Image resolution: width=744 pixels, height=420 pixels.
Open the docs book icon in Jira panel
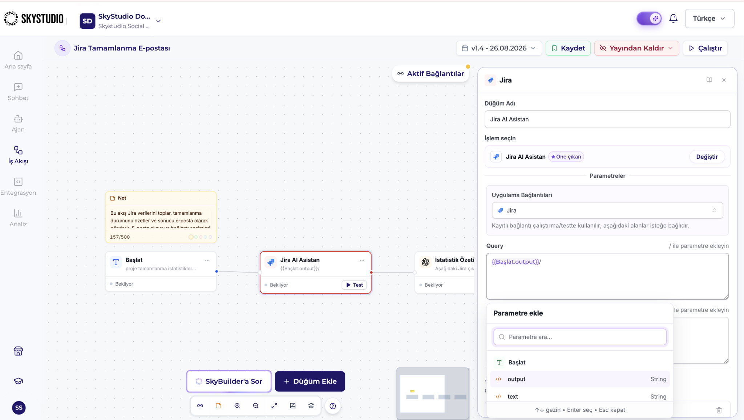pyautogui.click(x=709, y=80)
